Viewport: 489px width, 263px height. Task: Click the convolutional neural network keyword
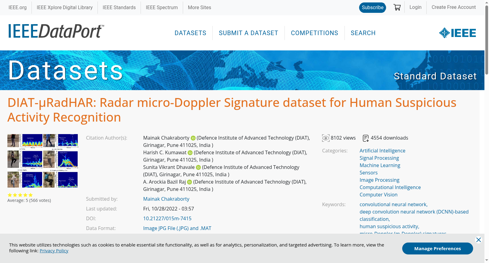click(x=394, y=205)
